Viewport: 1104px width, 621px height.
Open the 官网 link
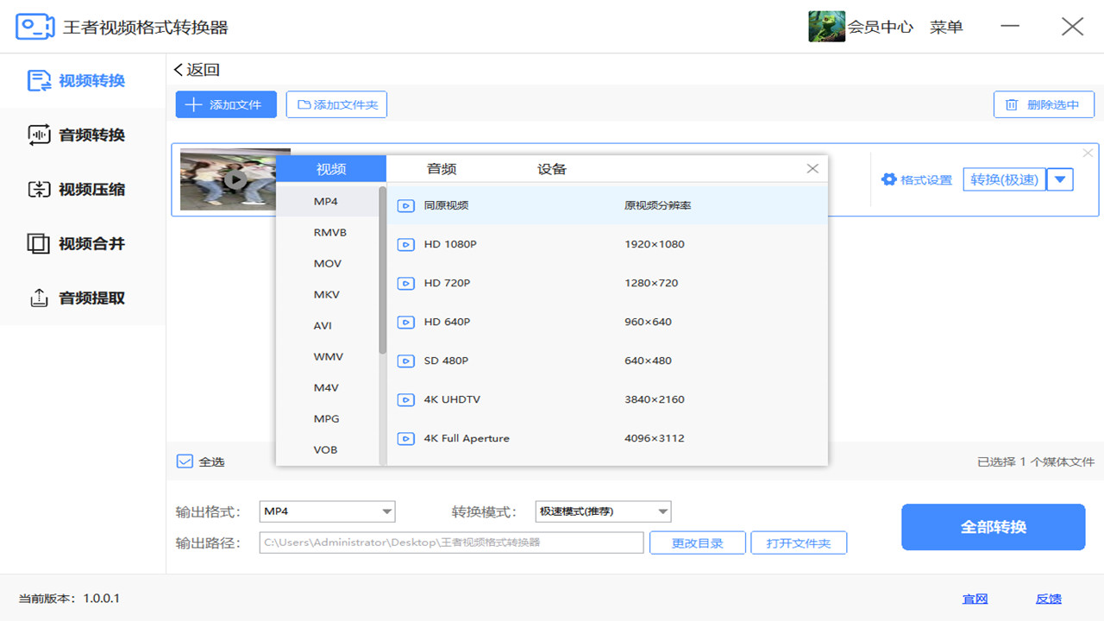tap(975, 599)
